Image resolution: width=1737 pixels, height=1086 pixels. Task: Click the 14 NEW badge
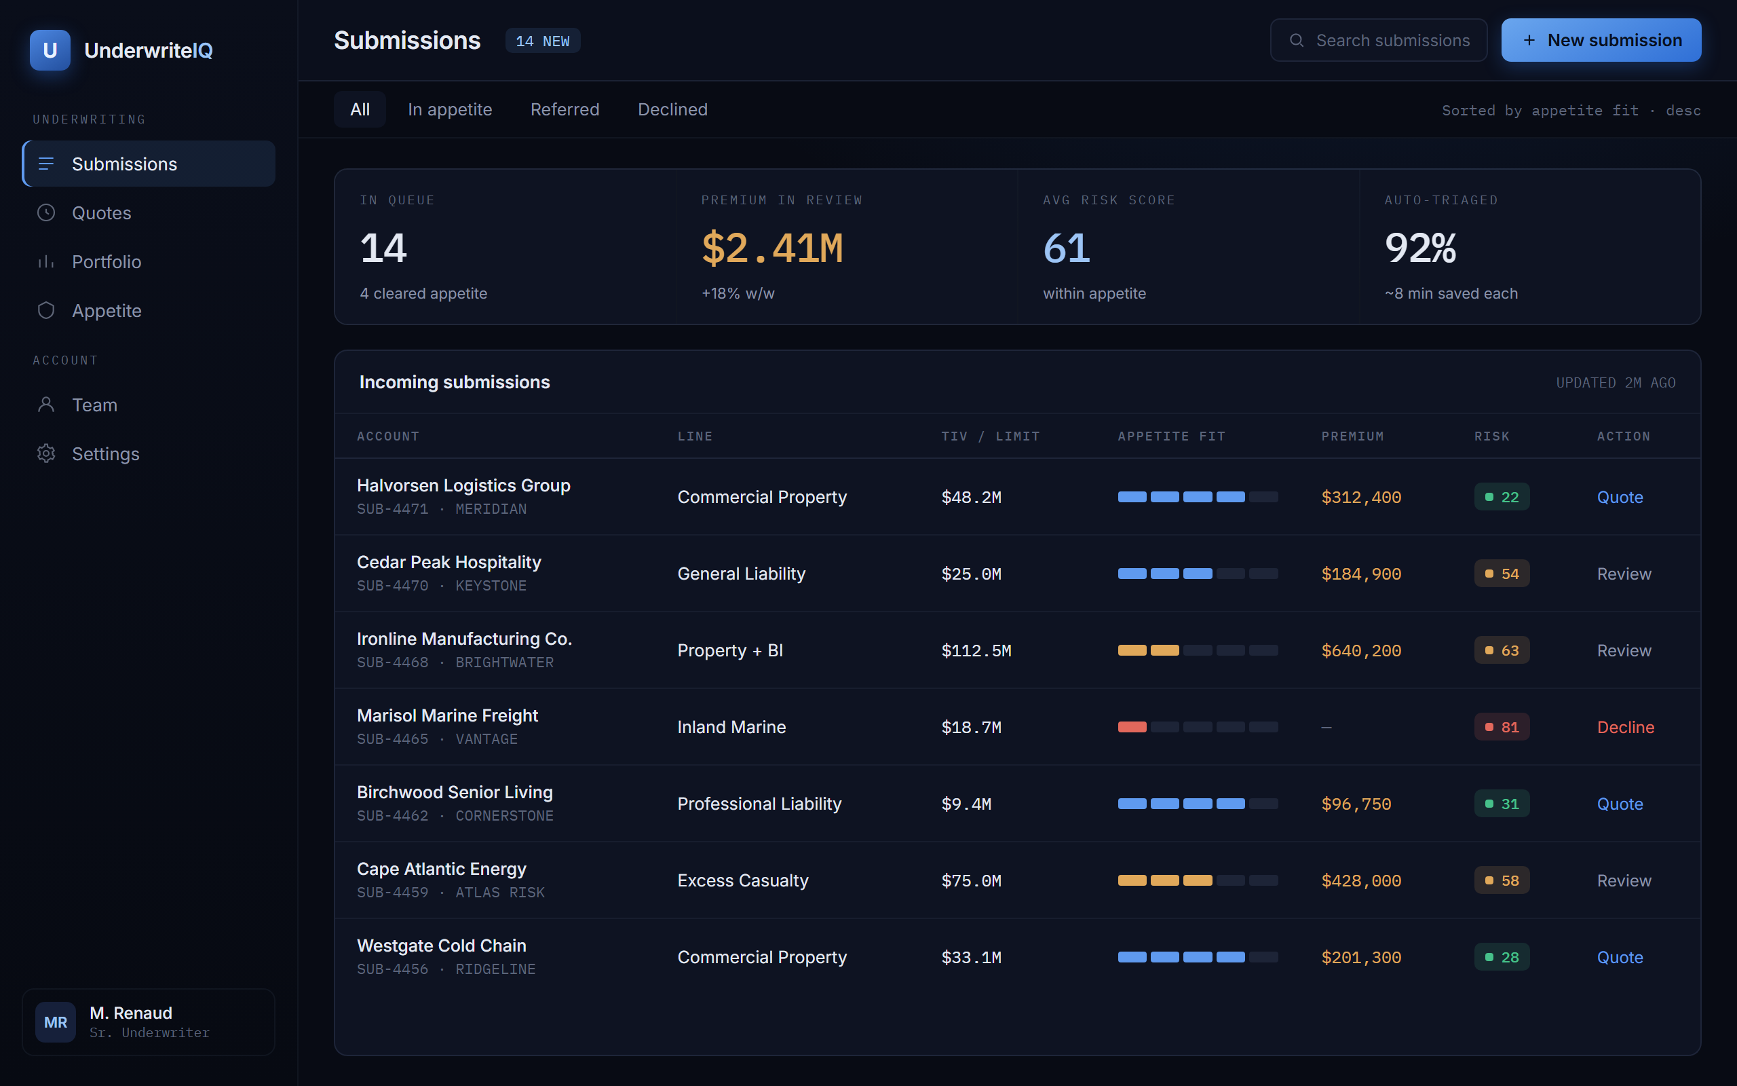543,41
